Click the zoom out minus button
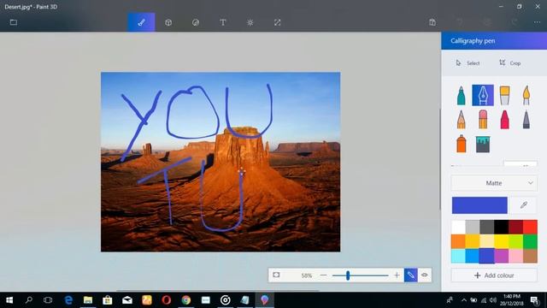Image resolution: width=547 pixels, height=308 pixels. point(323,275)
